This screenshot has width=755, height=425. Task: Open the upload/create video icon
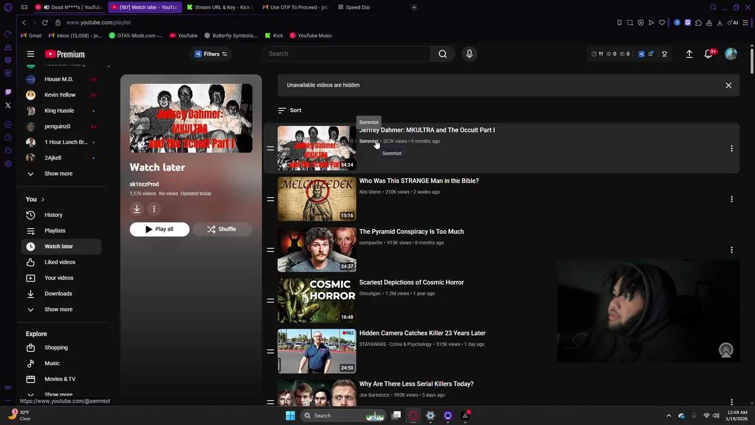coord(689,54)
